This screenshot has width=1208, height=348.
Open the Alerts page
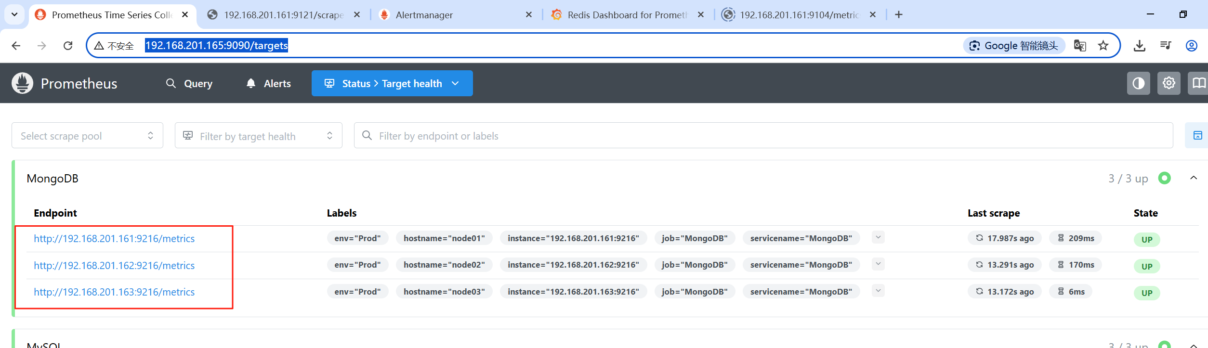tap(269, 84)
